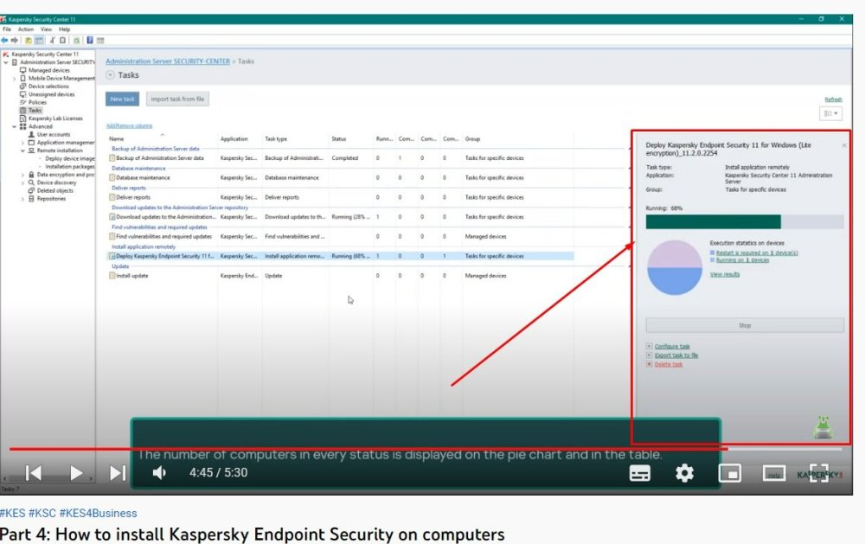Open the View menu
This screenshot has width=865, height=544.
(x=46, y=29)
